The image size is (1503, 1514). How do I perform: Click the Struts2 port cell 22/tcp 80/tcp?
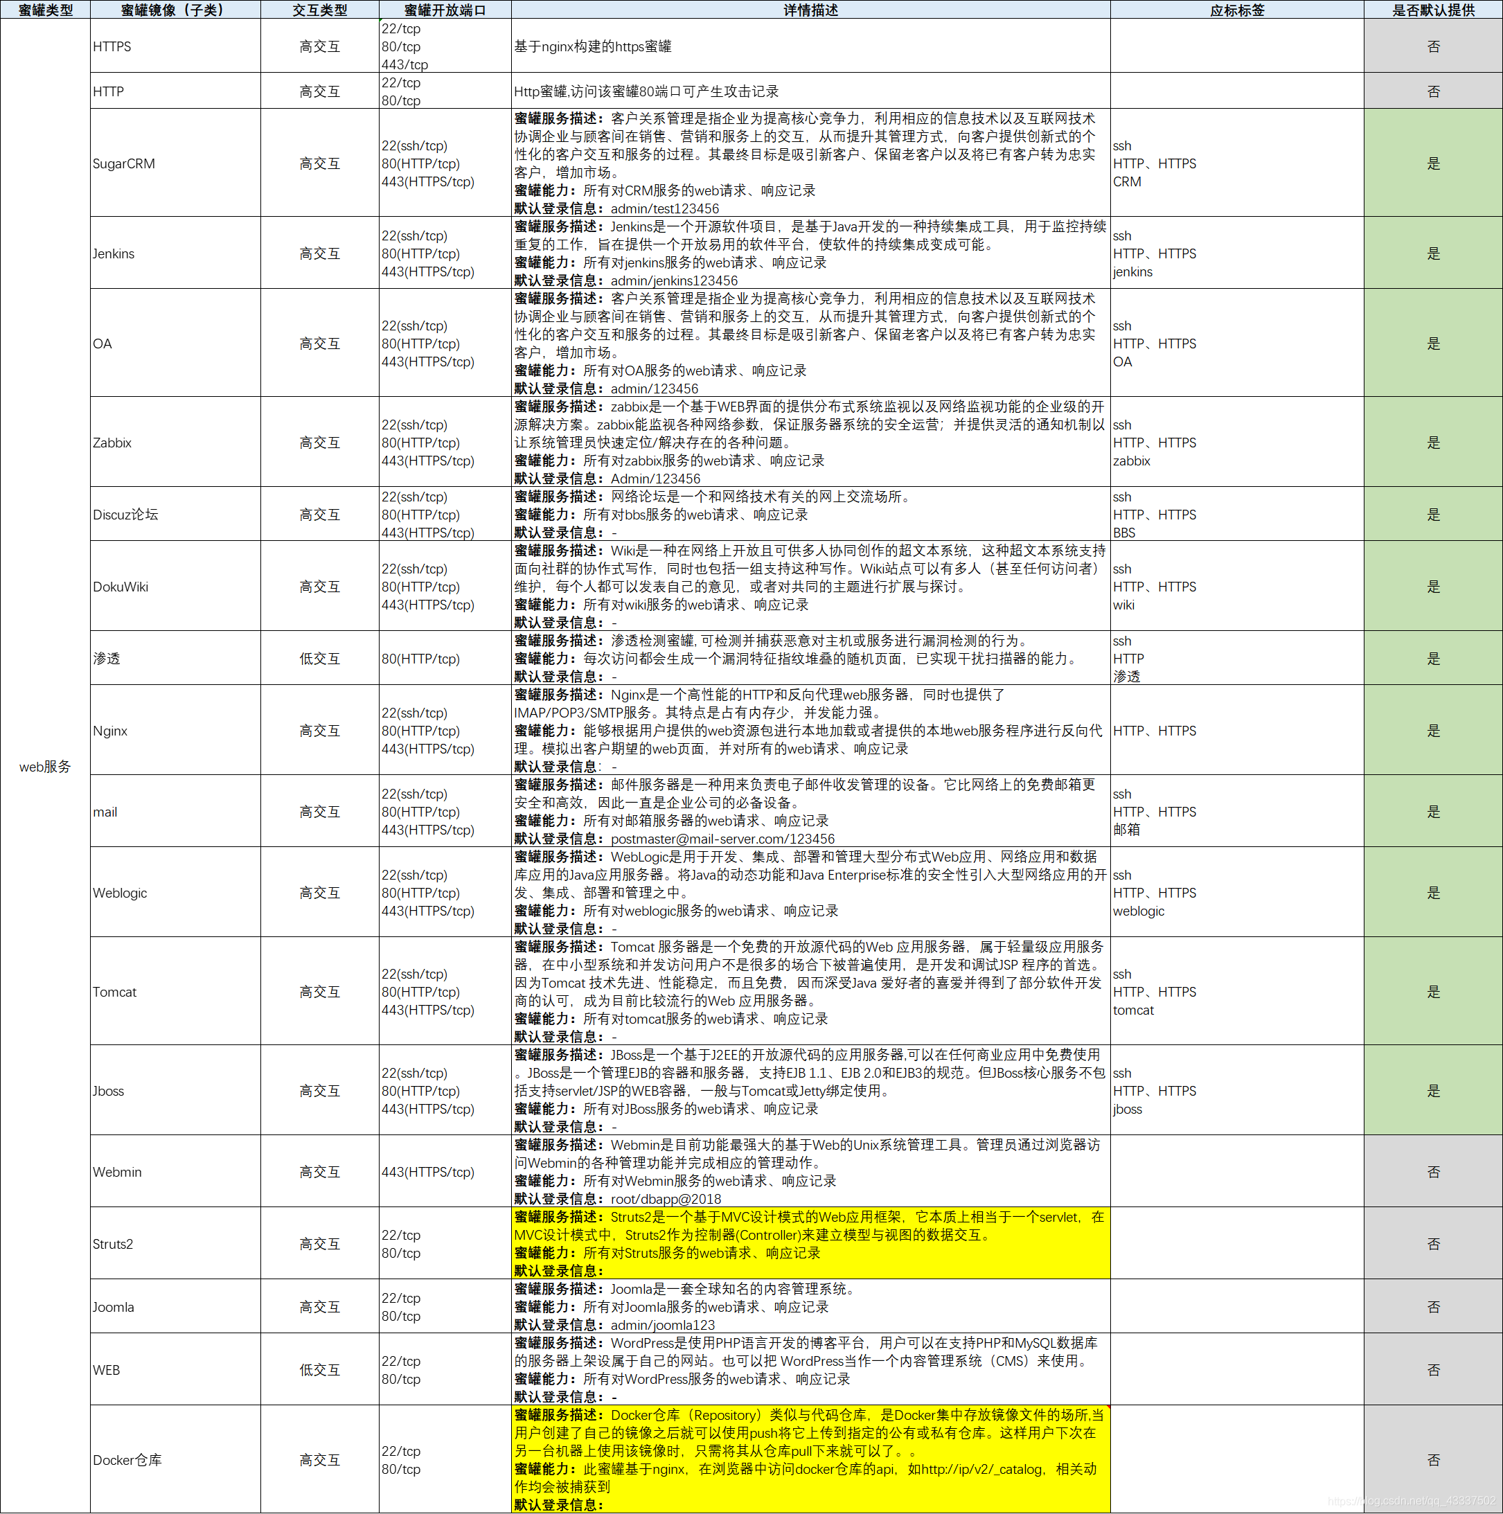pyautogui.click(x=445, y=1244)
